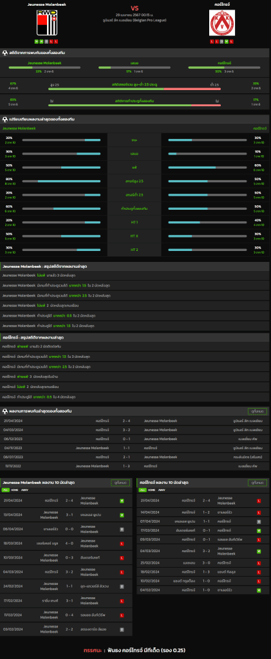
Task: Click the soccer ball icon of the recent form comparison header
Action: click(5, 119)
